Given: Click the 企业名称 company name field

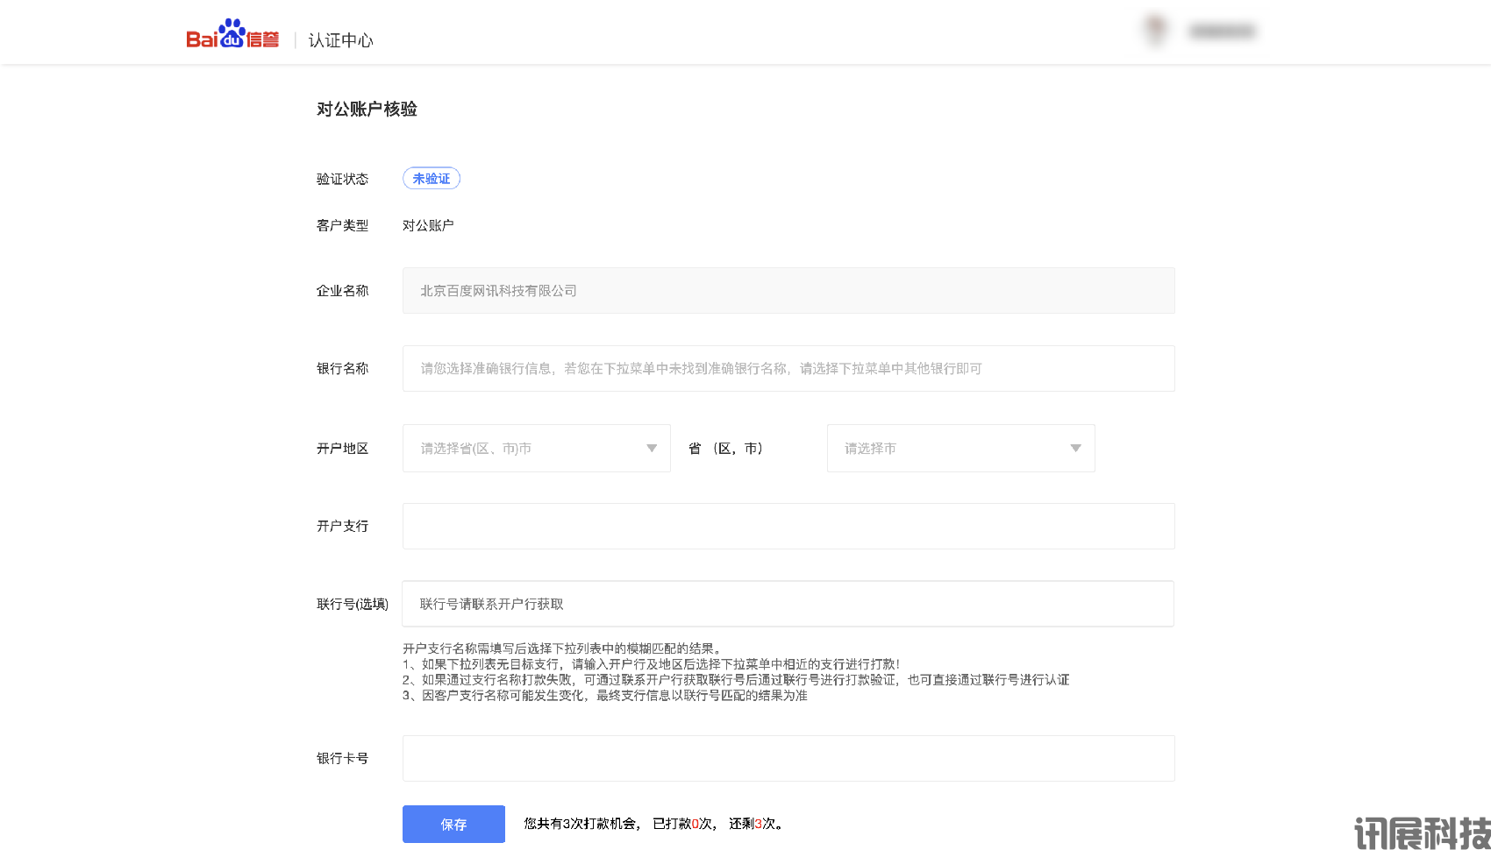Looking at the screenshot, I should tap(788, 291).
